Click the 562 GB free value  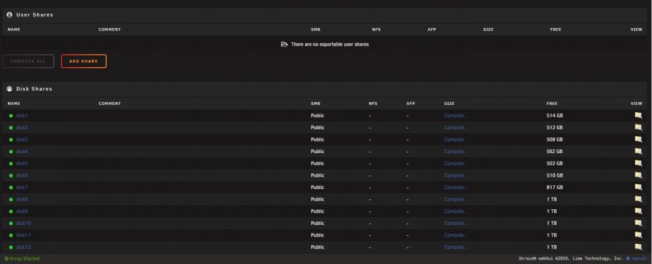(554, 151)
